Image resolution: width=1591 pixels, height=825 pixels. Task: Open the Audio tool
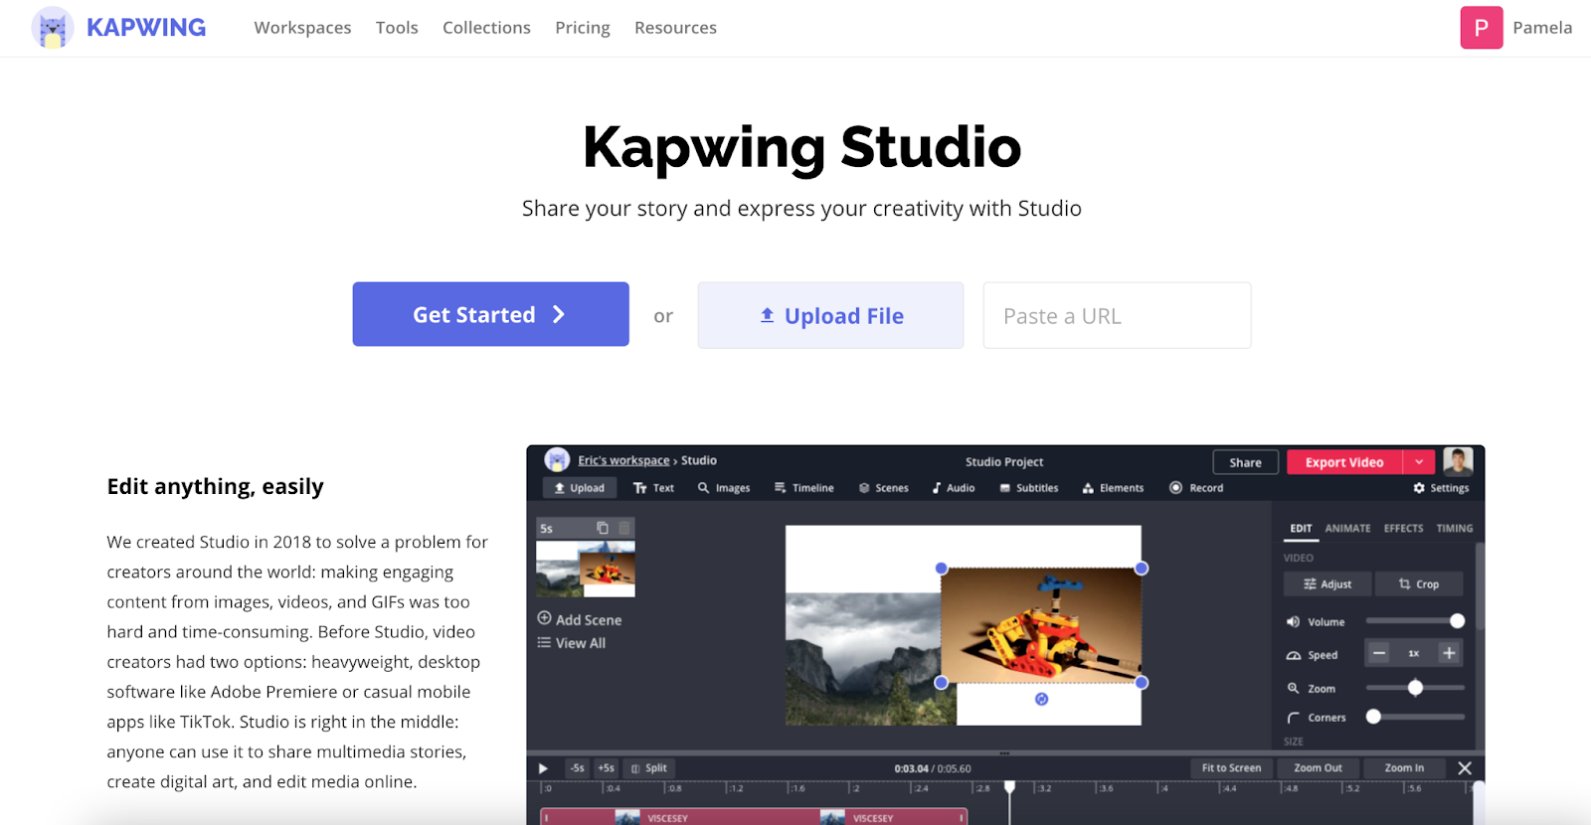pyautogui.click(x=953, y=488)
